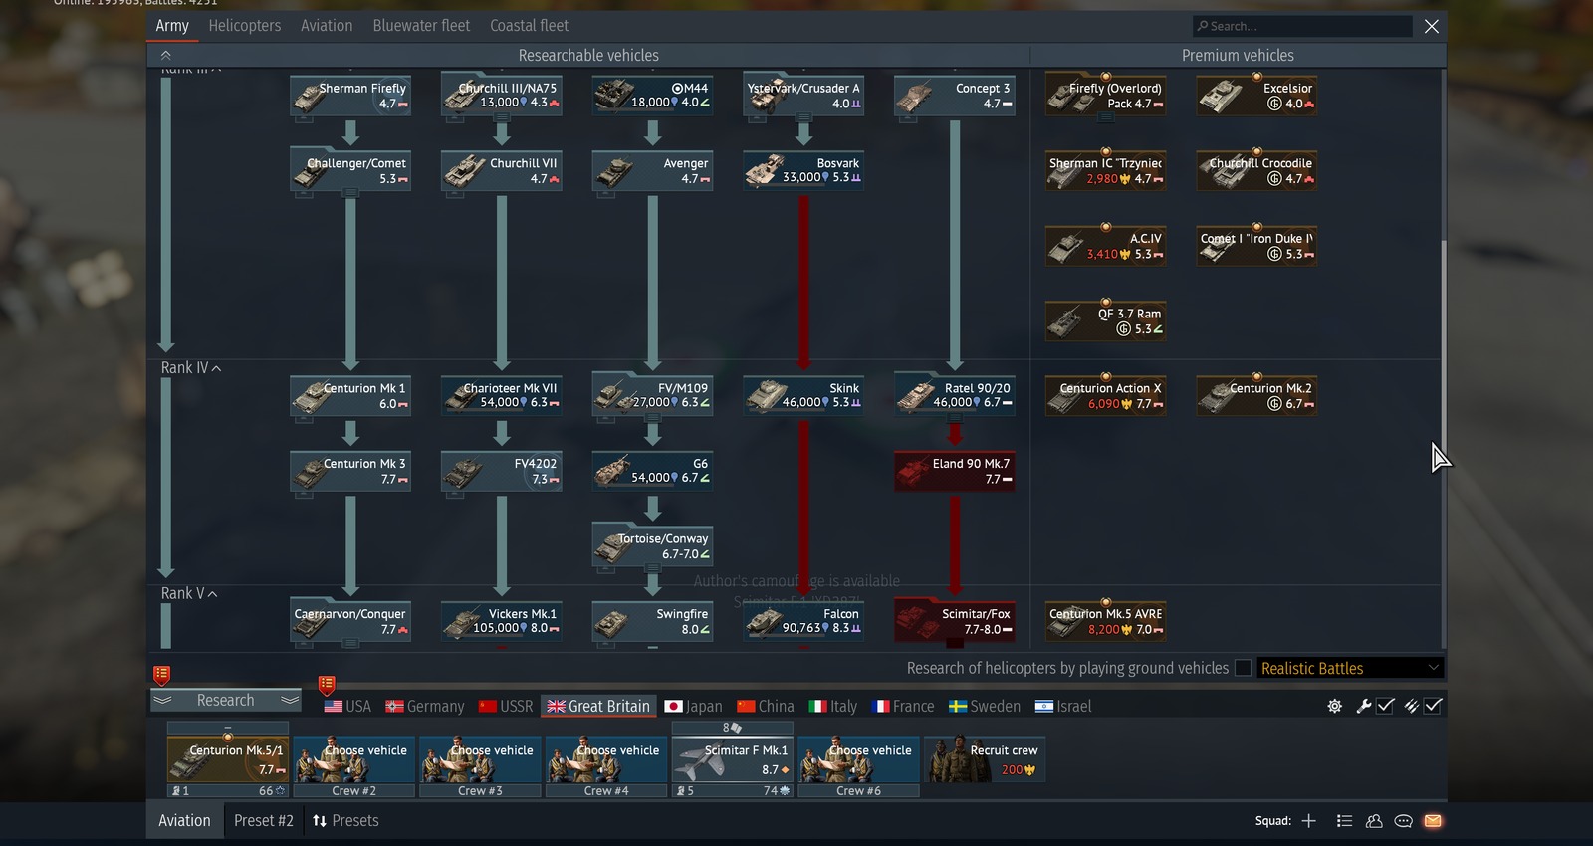1593x846 pixels.
Task: Select Preset #2 tab
Action: 264,821
